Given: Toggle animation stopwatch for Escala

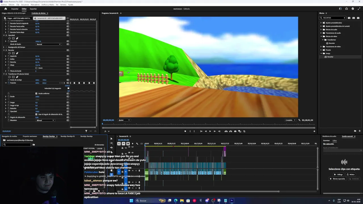Looking at the screenshot, I should tap(9, 97).
